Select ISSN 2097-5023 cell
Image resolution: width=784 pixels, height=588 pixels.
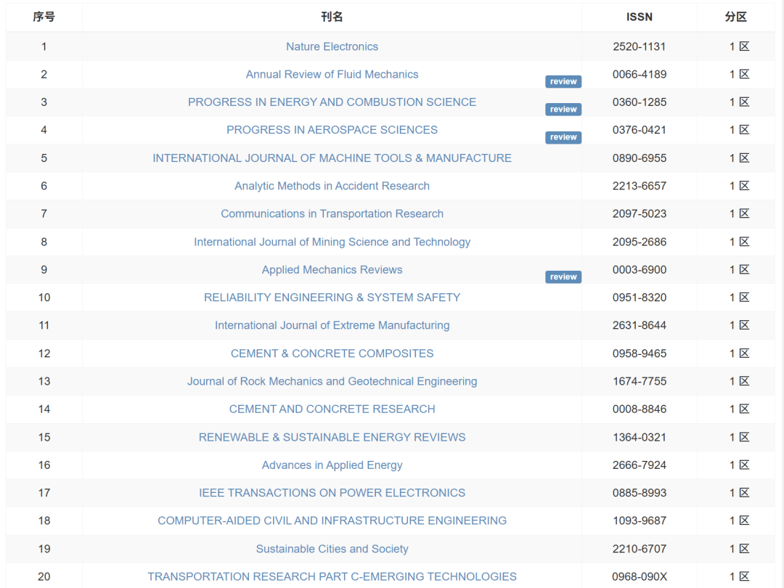[640, 214]
